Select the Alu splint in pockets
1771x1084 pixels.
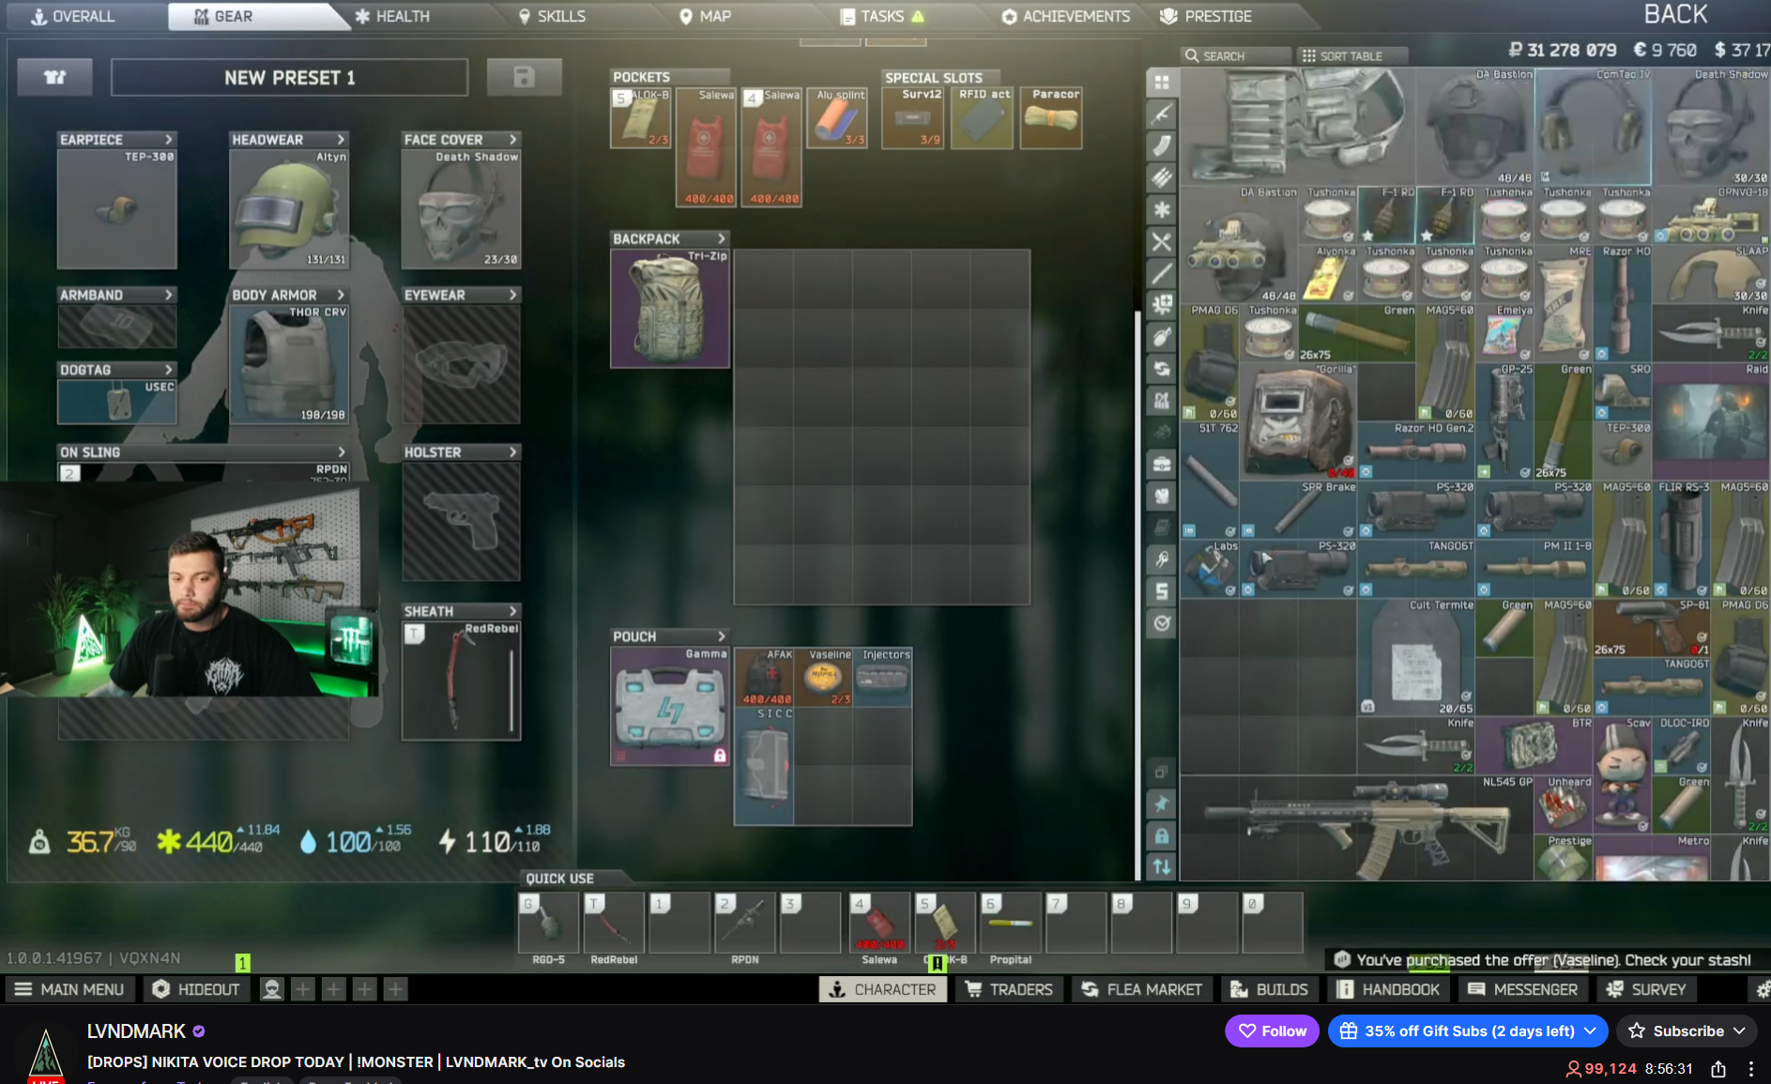pyautogui.click(x=837, y=118)
